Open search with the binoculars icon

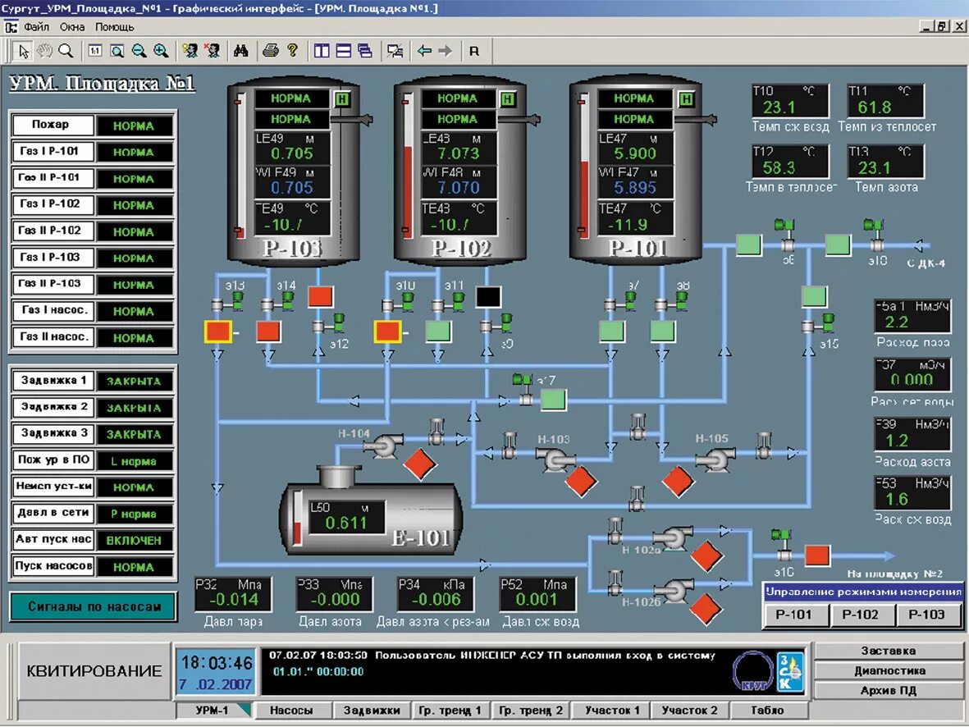[x=241, y=52]
